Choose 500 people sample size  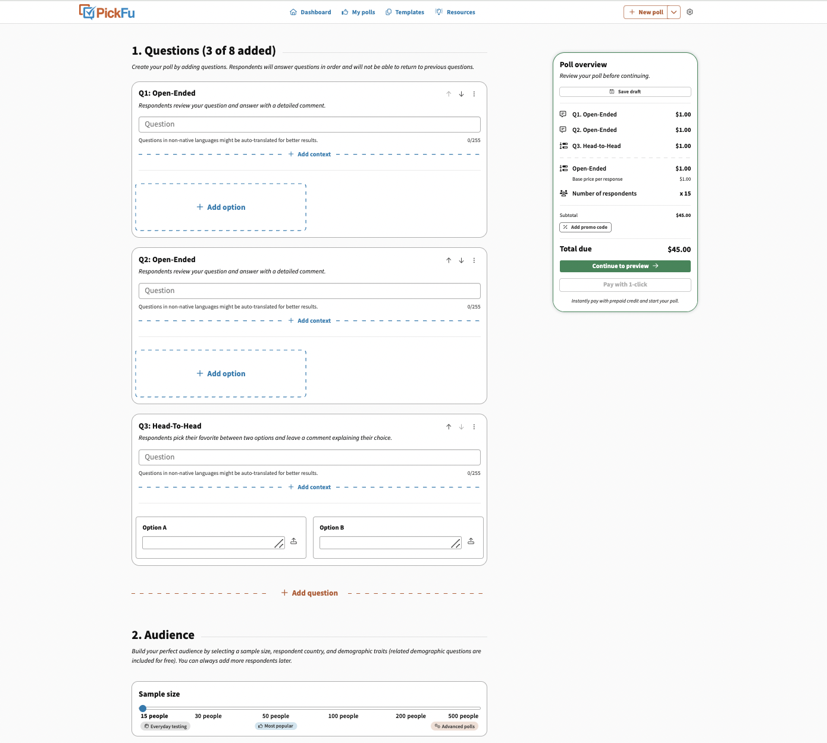pos(463,716)
